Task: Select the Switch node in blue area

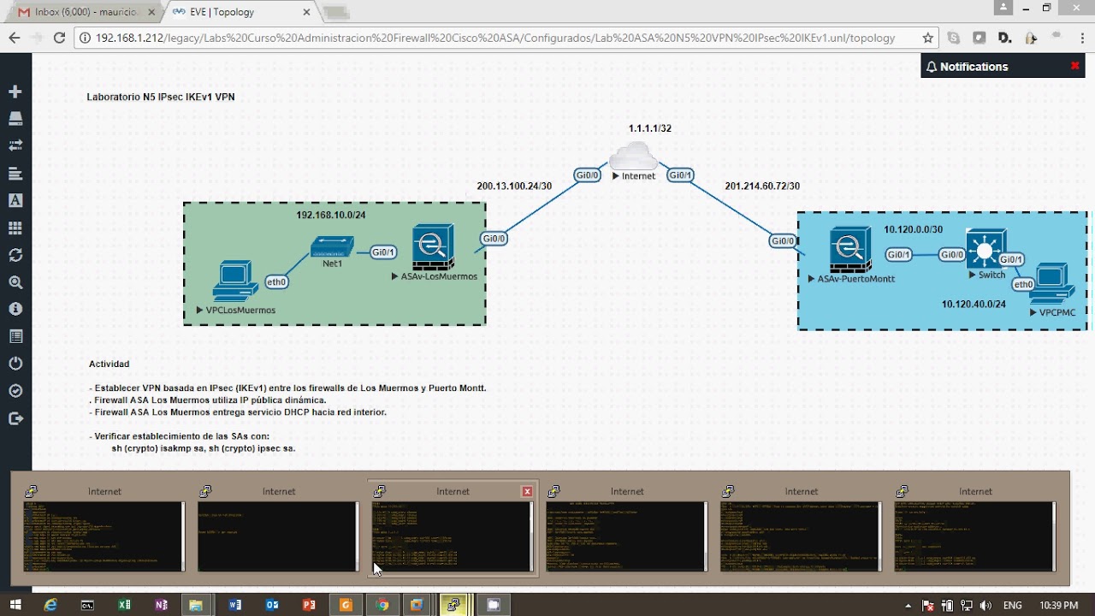Action: pos(985,248)
